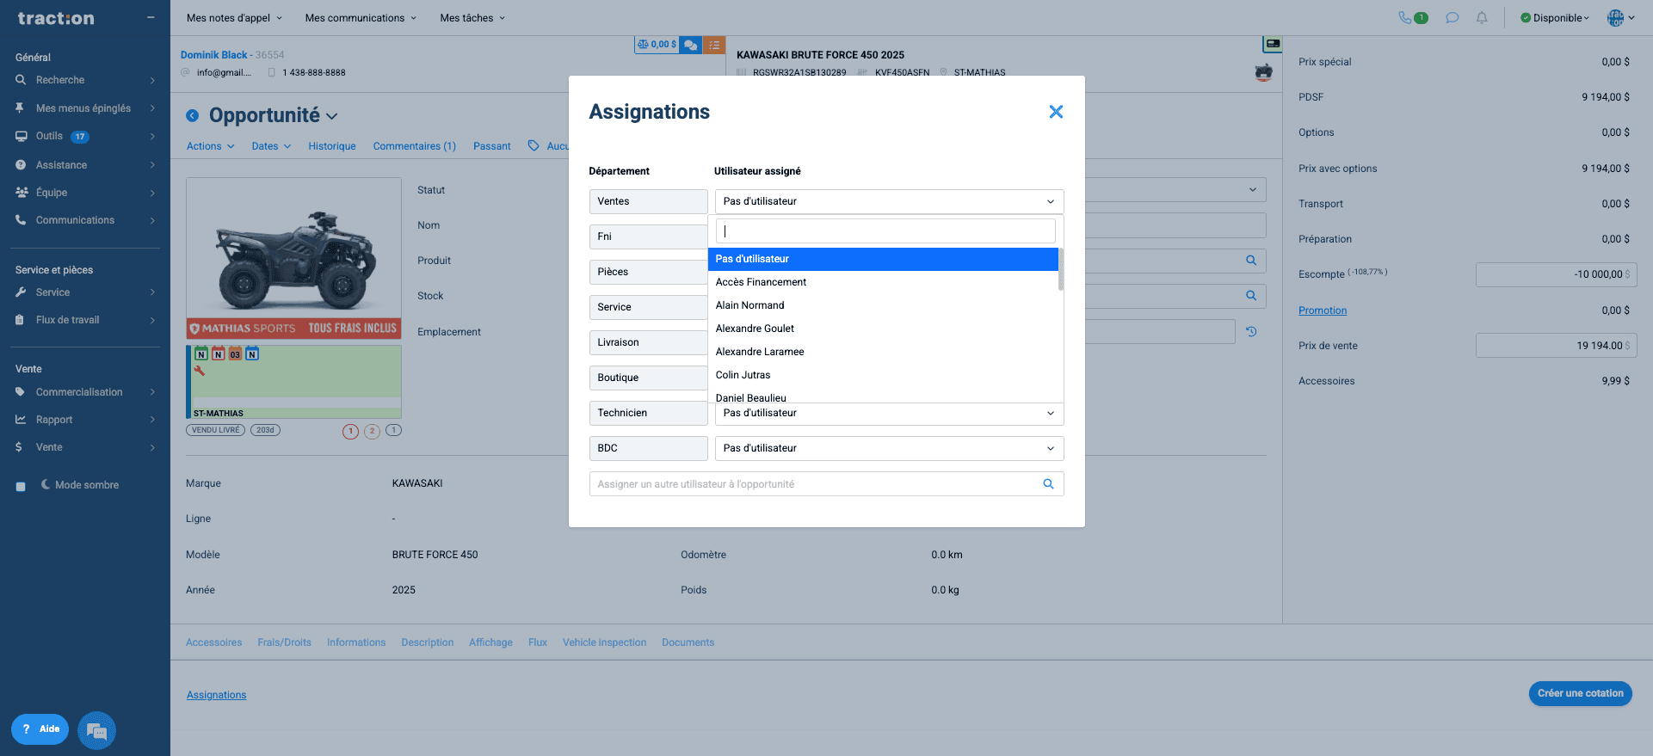The width and height of the screenshot is (1653, 756).
Task: Click the user search field in the dropdown
Action: coord(885,231)
